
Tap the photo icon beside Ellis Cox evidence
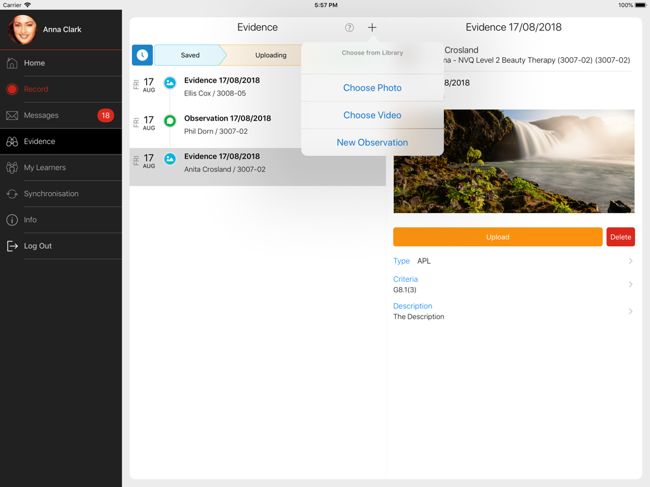170,83
